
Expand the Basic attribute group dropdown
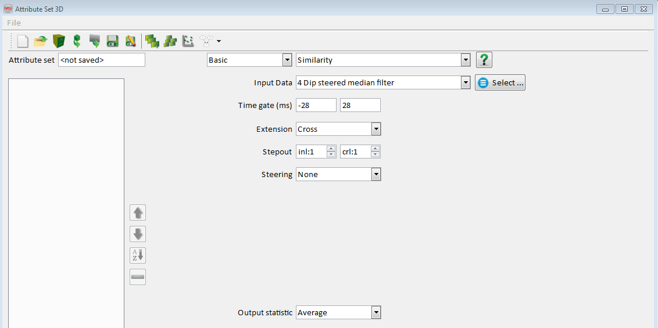287,60
